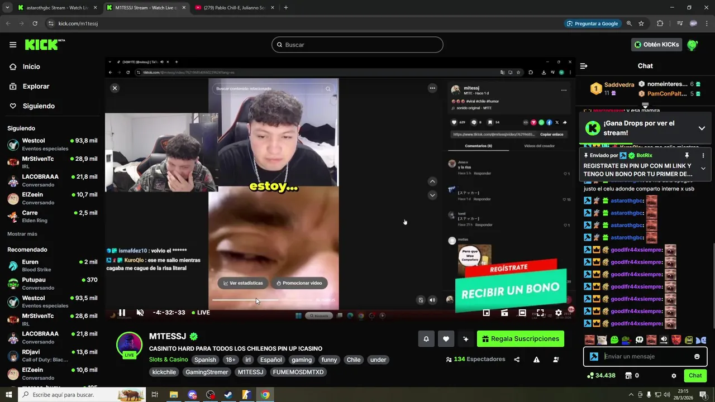Open the Kick hamburger menu
This screenshot has height=402, width=715.
tap(13, 45)
